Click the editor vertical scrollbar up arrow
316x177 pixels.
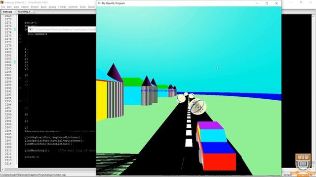(313, 16)
